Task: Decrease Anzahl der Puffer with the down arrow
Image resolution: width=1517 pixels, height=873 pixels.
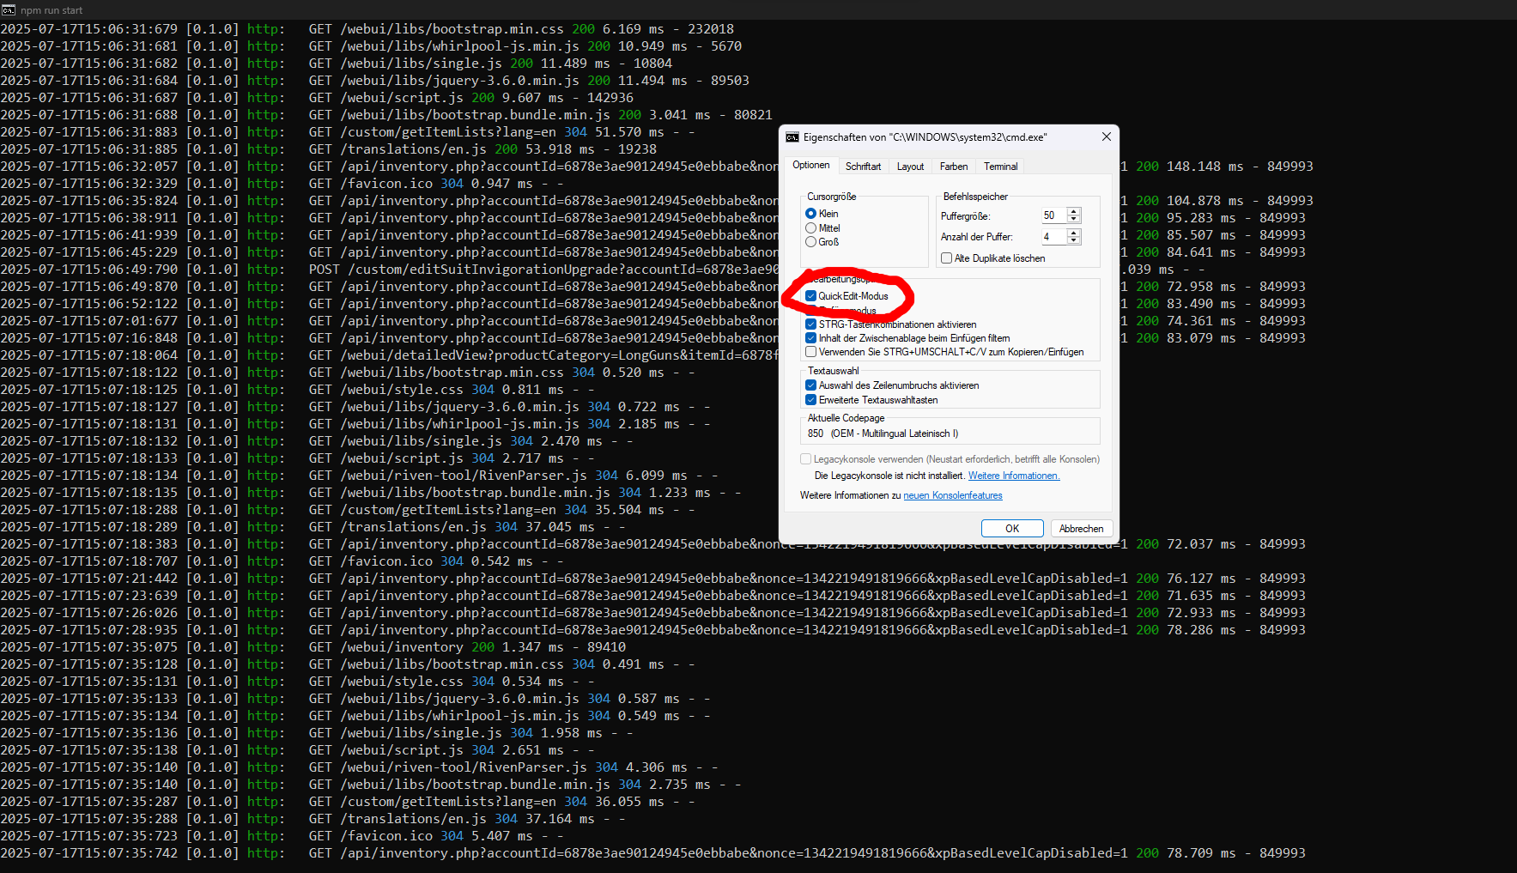Action: pos(1073,240)
